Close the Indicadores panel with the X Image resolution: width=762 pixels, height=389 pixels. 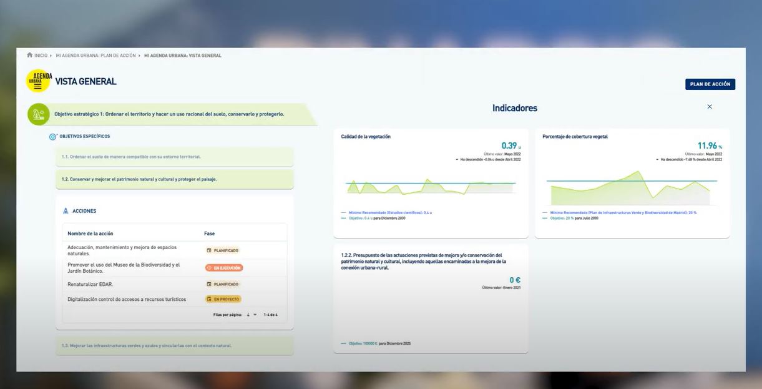click(x=710, y=107)
